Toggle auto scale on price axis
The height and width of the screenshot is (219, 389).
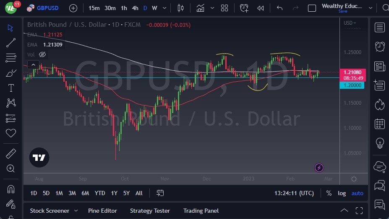click(357, 193)
